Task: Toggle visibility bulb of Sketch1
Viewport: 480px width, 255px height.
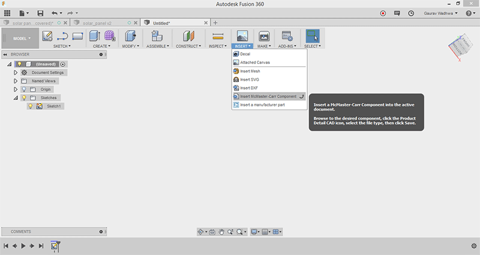Action: pyautogui.click(x=31, y=107)
